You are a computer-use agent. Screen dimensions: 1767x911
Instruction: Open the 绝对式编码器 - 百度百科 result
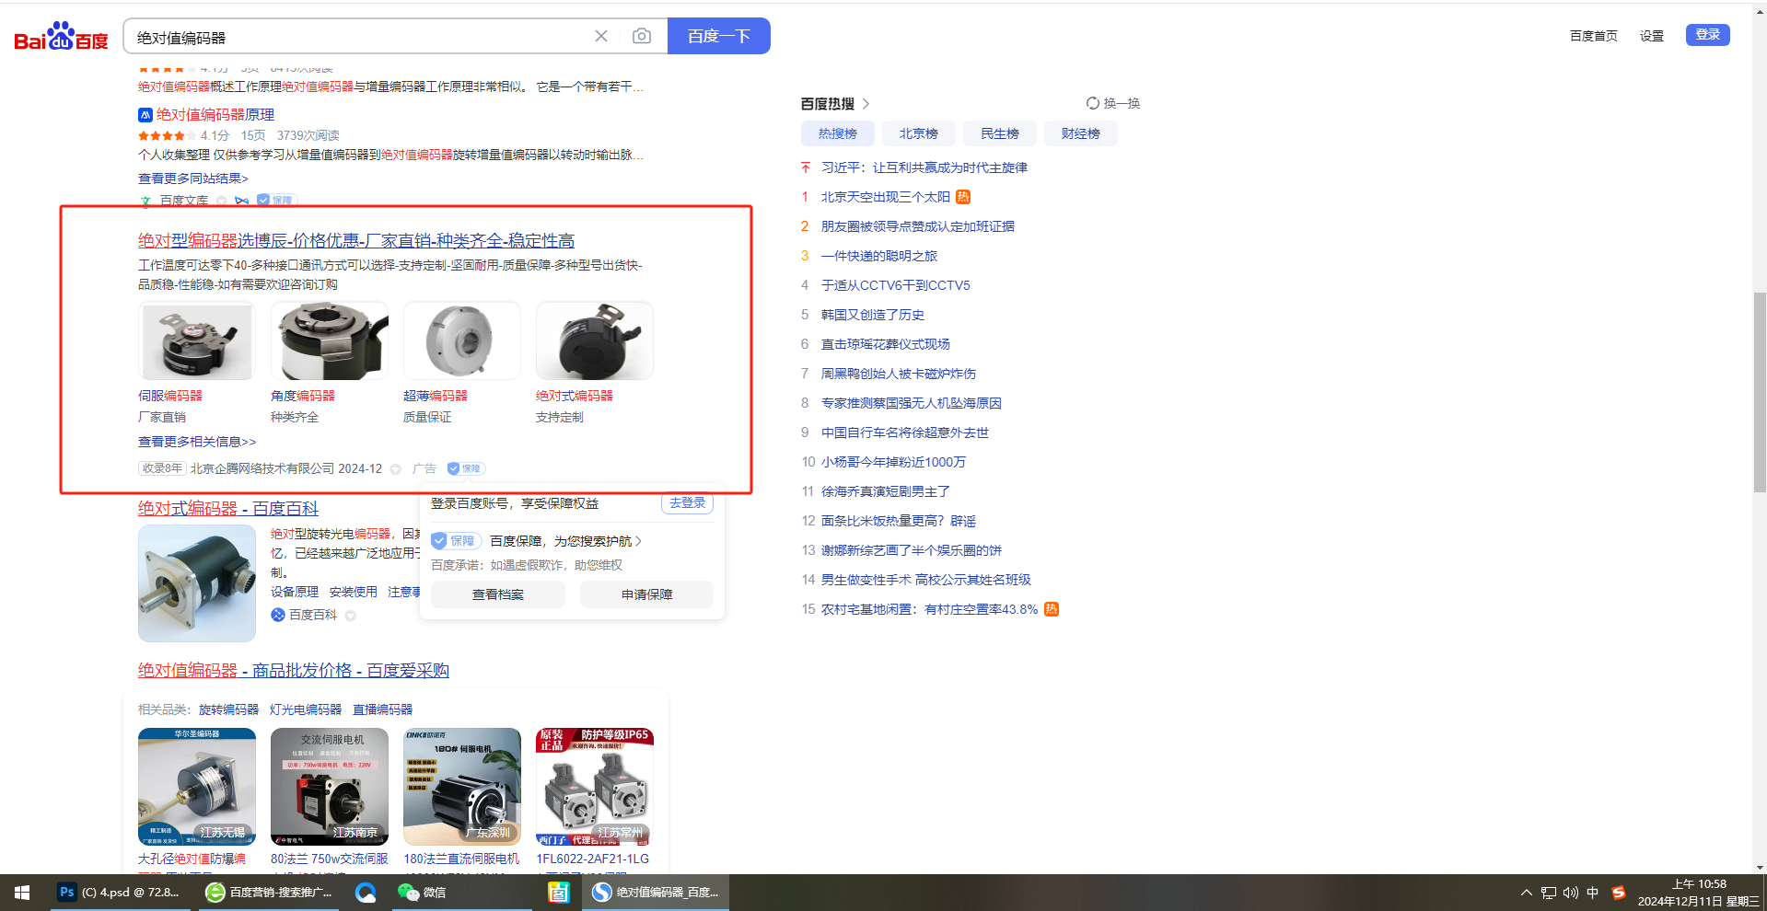click(228, 509)
